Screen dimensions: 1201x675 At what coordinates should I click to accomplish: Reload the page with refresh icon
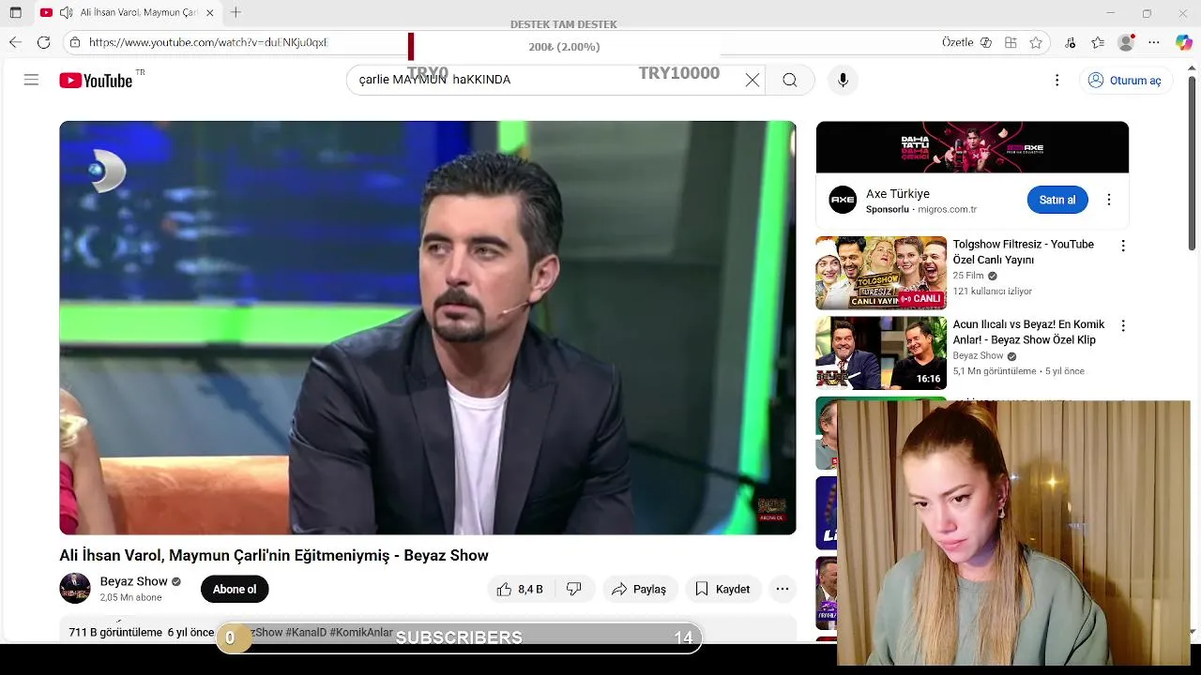coord(43,42)
